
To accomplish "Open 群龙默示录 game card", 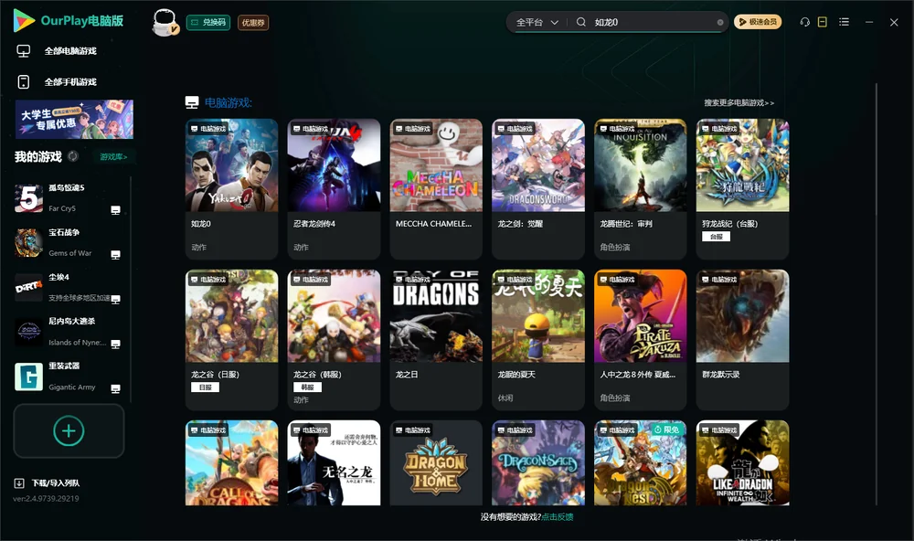I will (742, 340).
